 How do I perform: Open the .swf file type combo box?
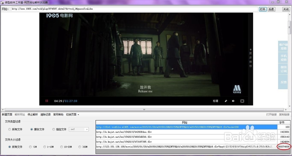click(x=79, y=129)
